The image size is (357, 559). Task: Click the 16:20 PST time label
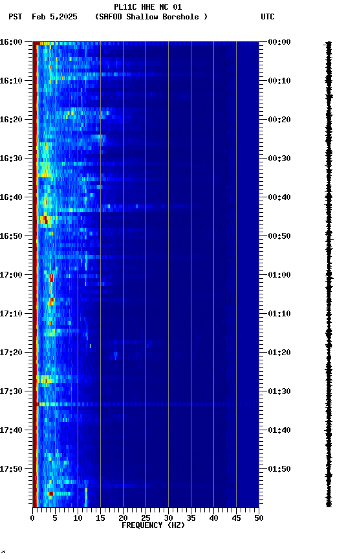11,120
